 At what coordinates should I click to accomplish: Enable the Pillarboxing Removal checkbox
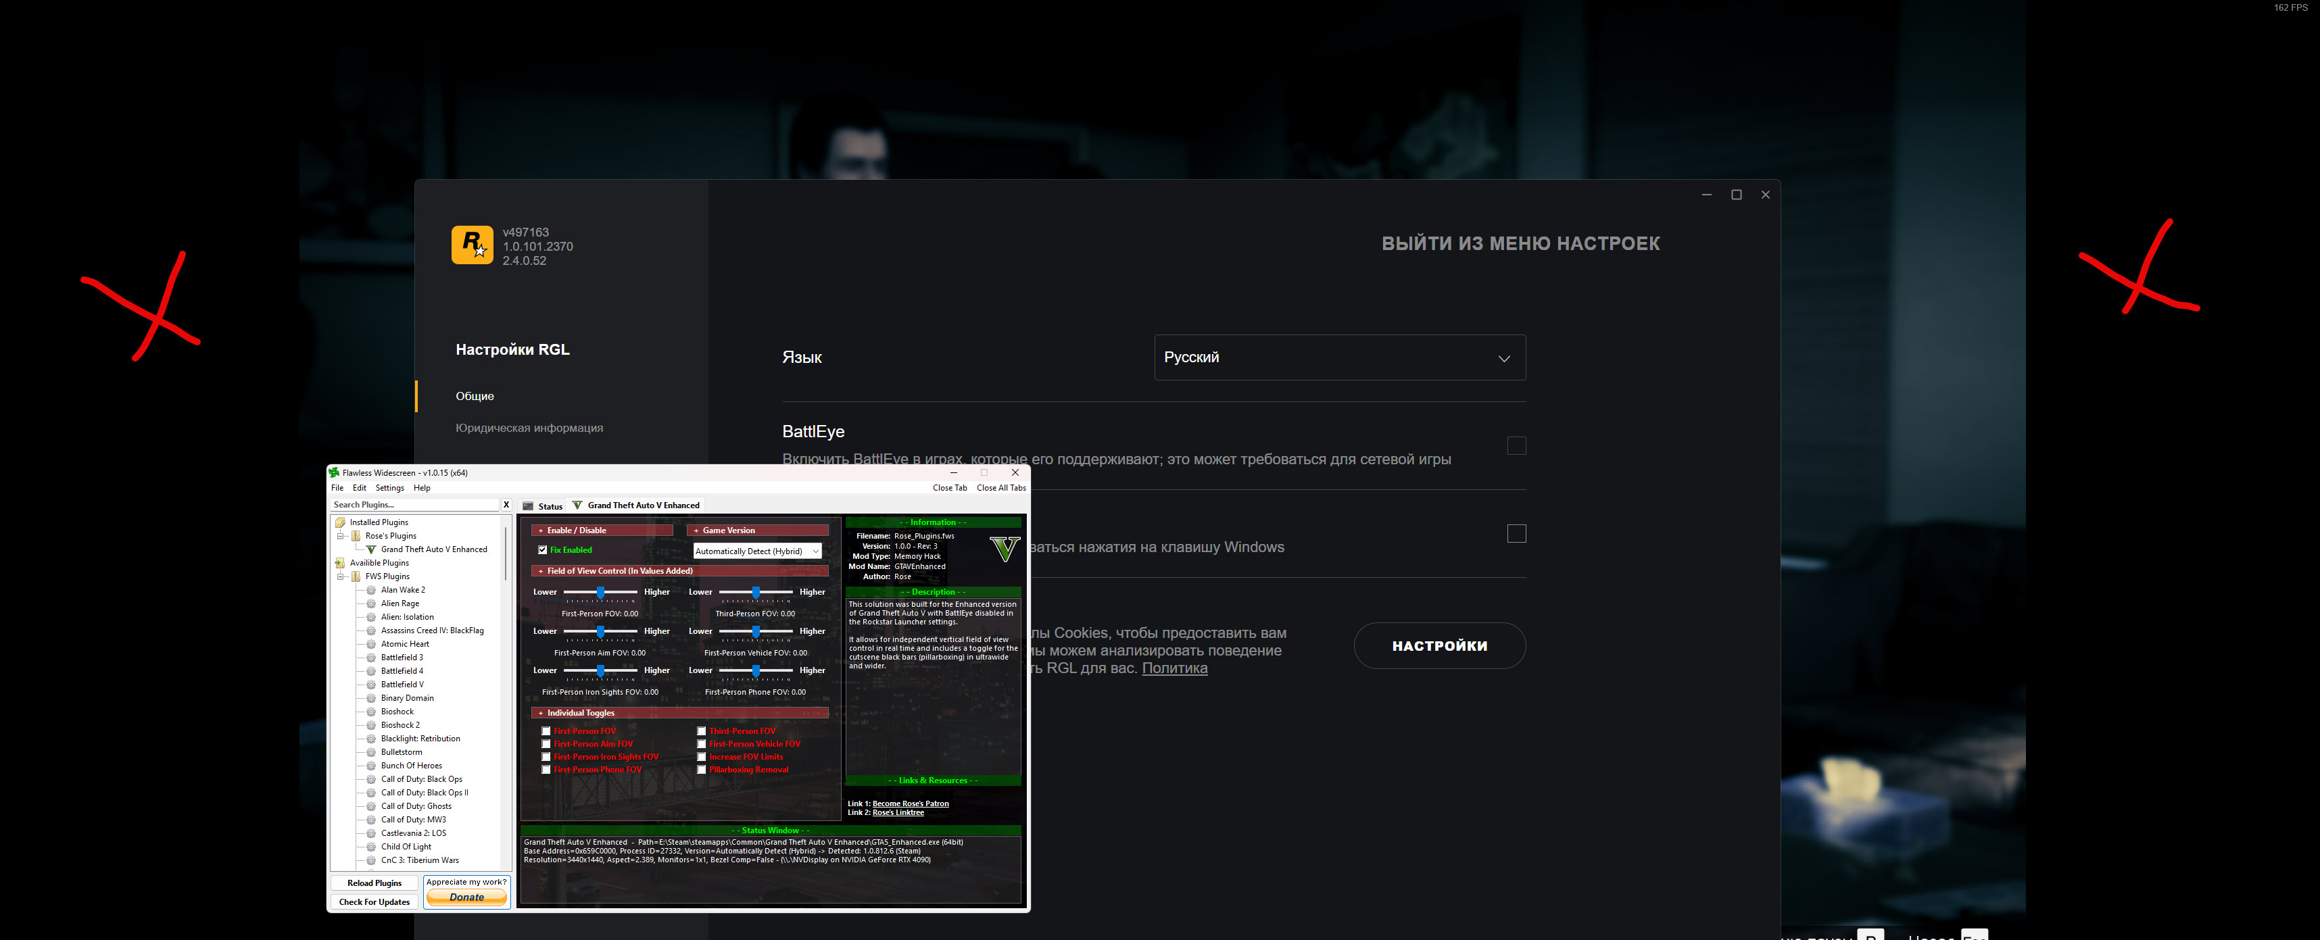[x=701, y=770]
